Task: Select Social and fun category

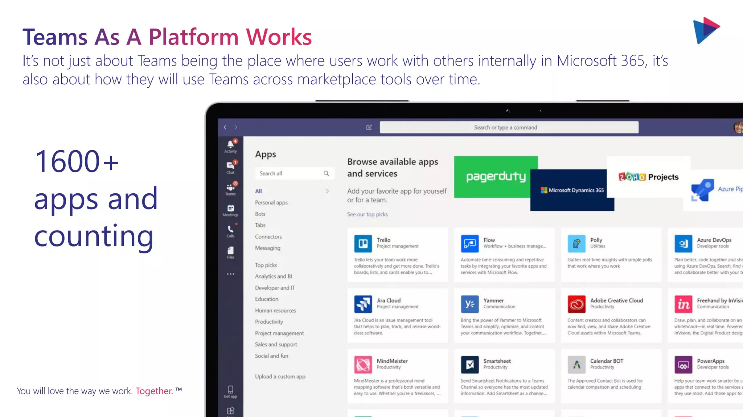Action: click(x=271, y=356)
